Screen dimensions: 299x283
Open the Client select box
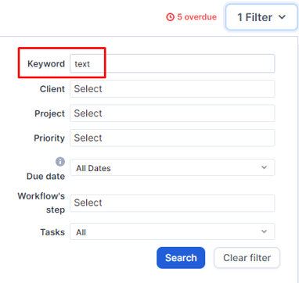(x=172, y=89)
